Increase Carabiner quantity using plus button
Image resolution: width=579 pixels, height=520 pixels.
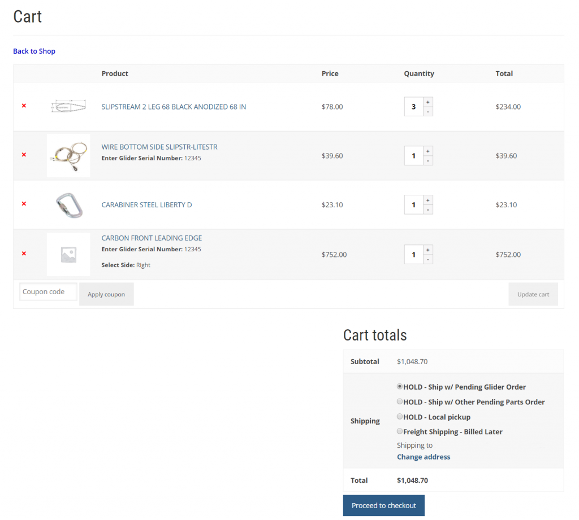[428, 200]
